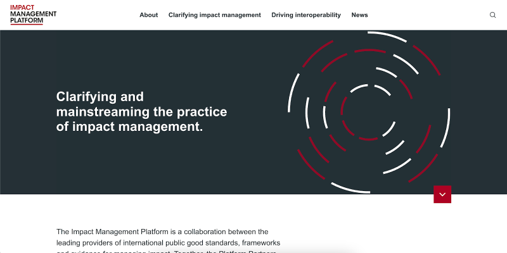Screen dimensions: 507x253
Task: Open Driving interoperability menu
Action: pyautogui.click(x=306, y=15)
